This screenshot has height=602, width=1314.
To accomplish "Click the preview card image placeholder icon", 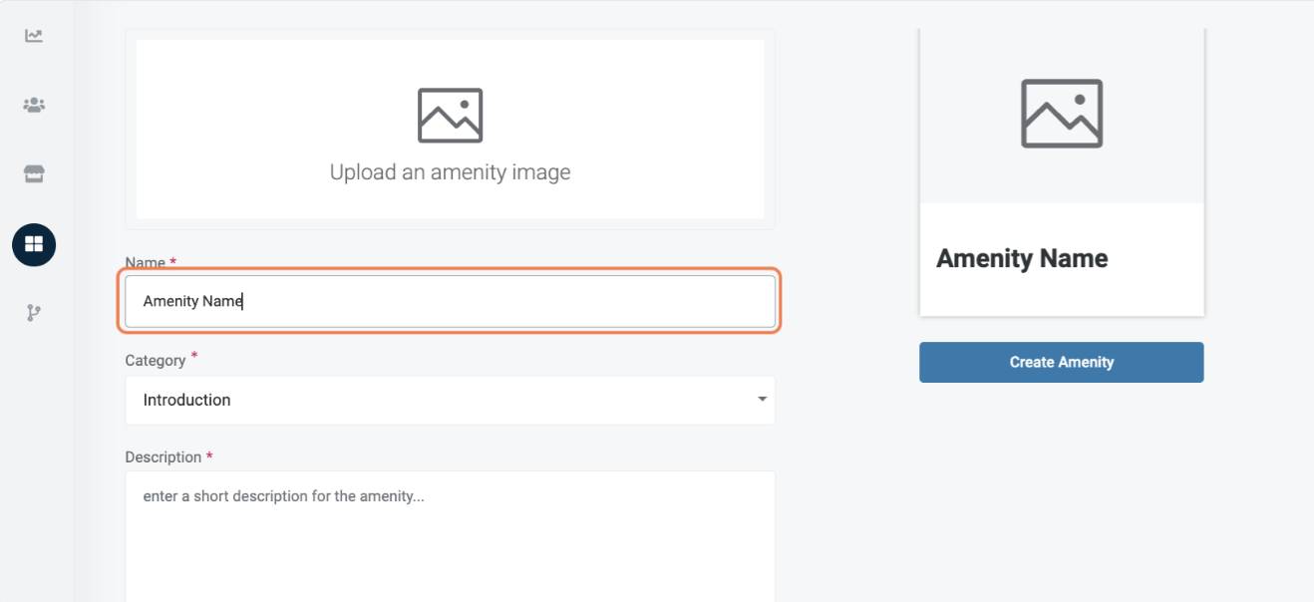I will (x=1061, y=114).
